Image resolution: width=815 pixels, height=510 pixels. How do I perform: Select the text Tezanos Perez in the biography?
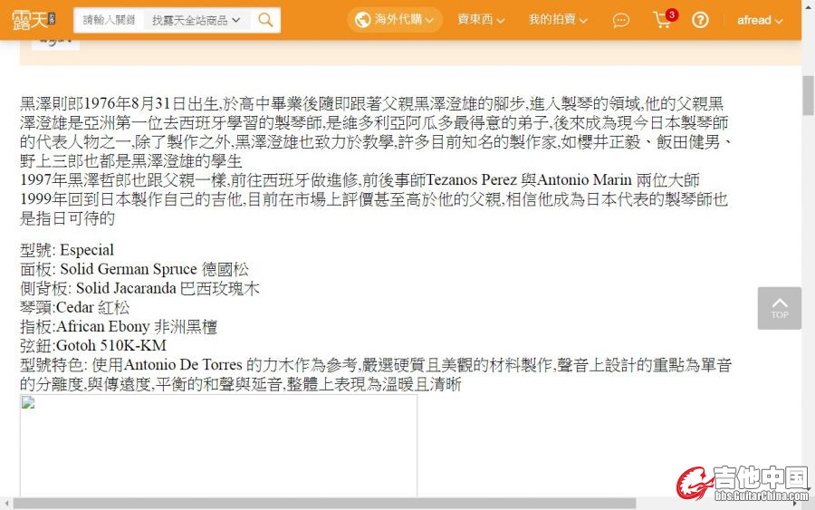tap(472, 180)
